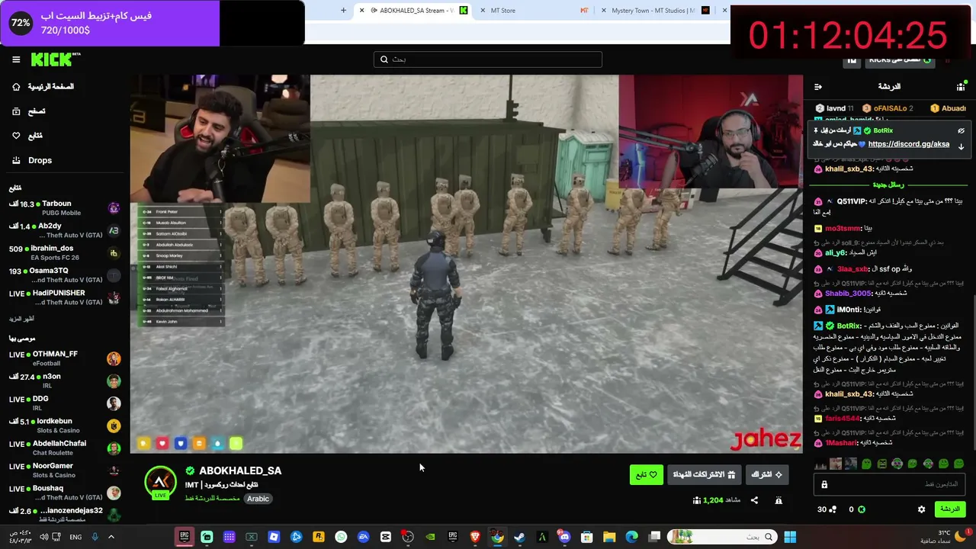Open Osama3TQ channel in sidebar
The image size is (976, 549).
[64, 274]
